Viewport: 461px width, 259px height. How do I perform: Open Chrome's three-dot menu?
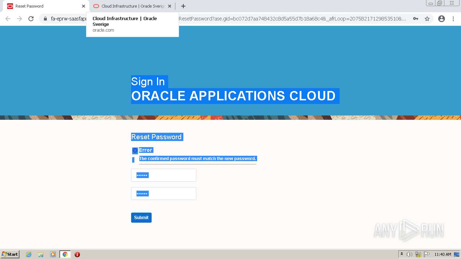[x=453, y=19]
